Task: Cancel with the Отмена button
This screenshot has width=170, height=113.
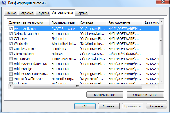Action: pyautogui.click(x=109, y=106)
